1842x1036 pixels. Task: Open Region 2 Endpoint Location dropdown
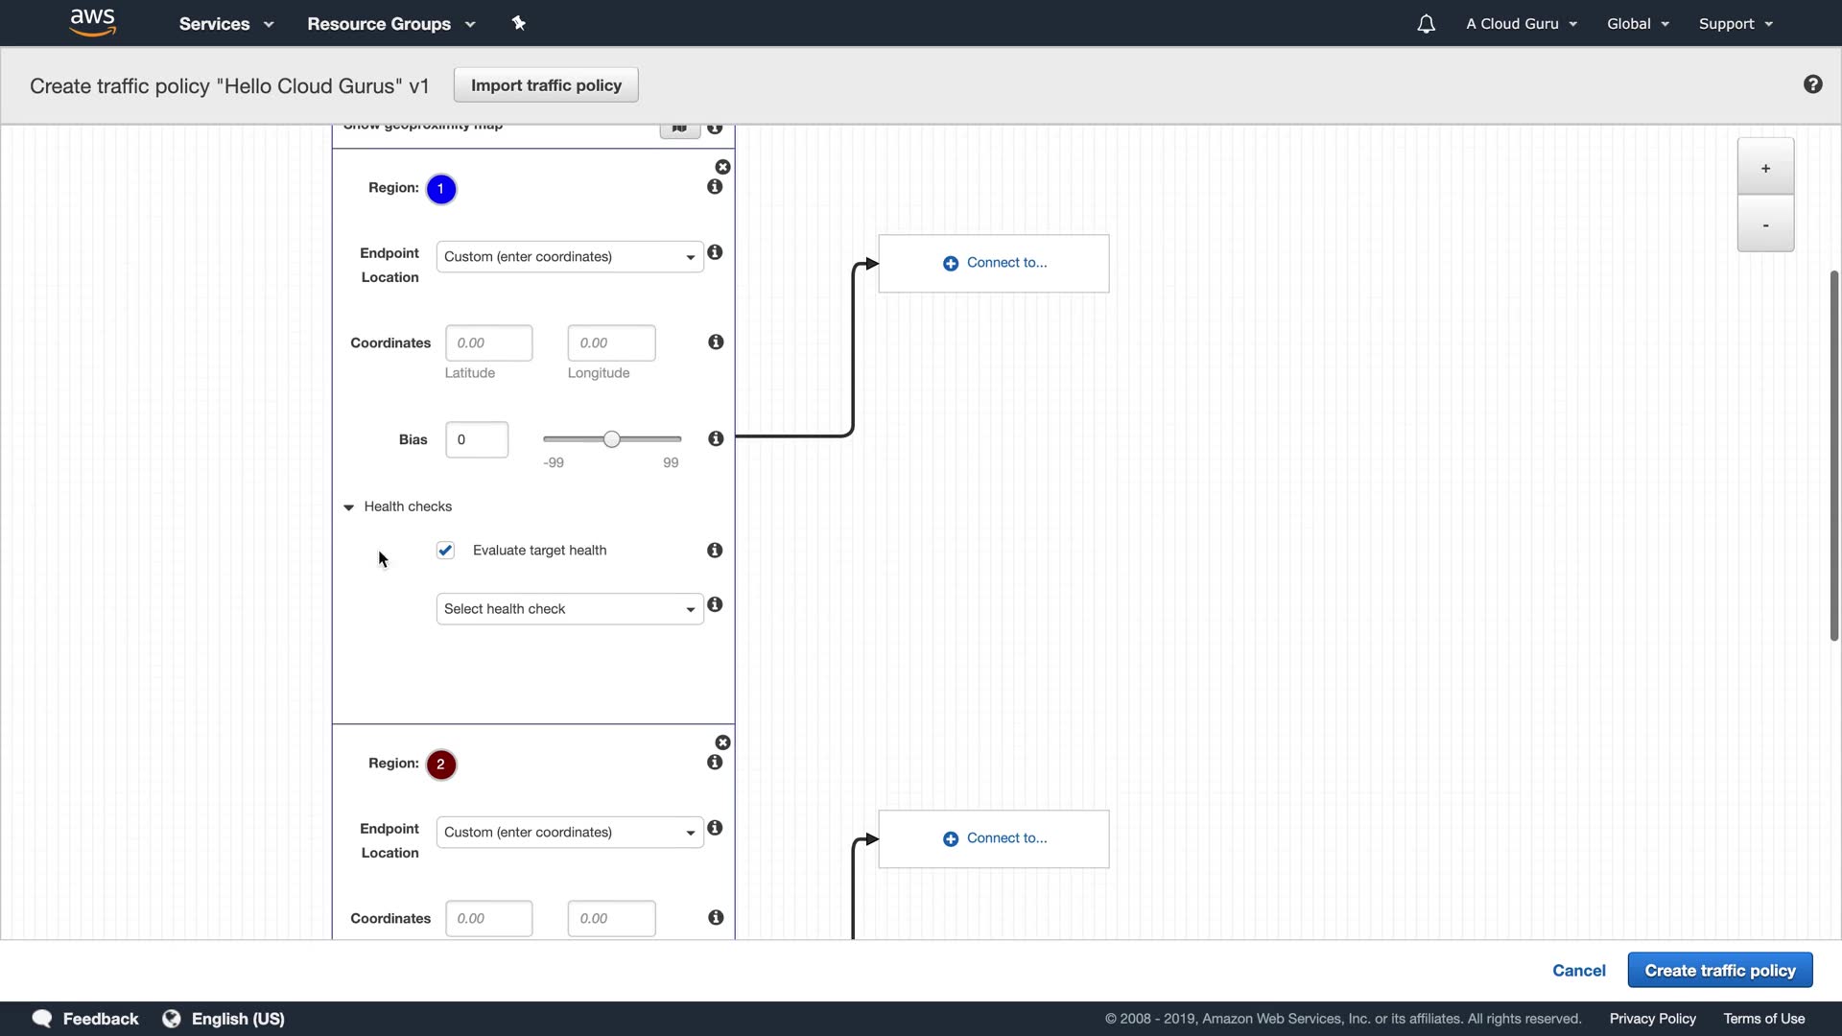click(x=569, y=833)
